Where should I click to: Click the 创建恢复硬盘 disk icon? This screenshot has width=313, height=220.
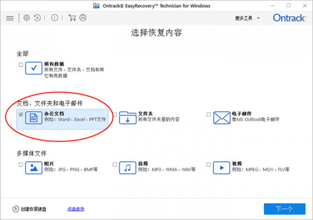point(16,209)
